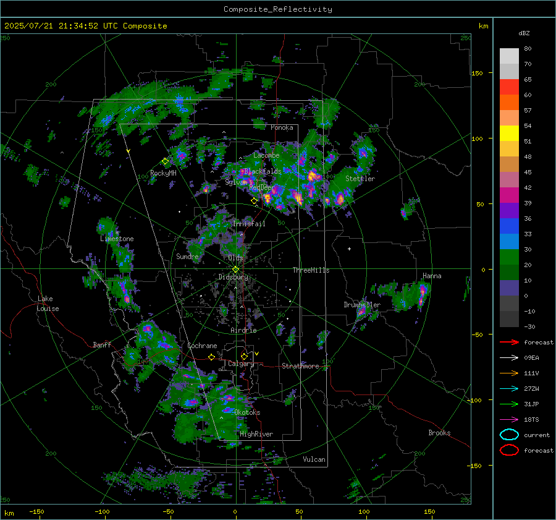This screenshot has width=556, height=520.
Task: Click the dBZ legend heading
Action: coord(524,33)
